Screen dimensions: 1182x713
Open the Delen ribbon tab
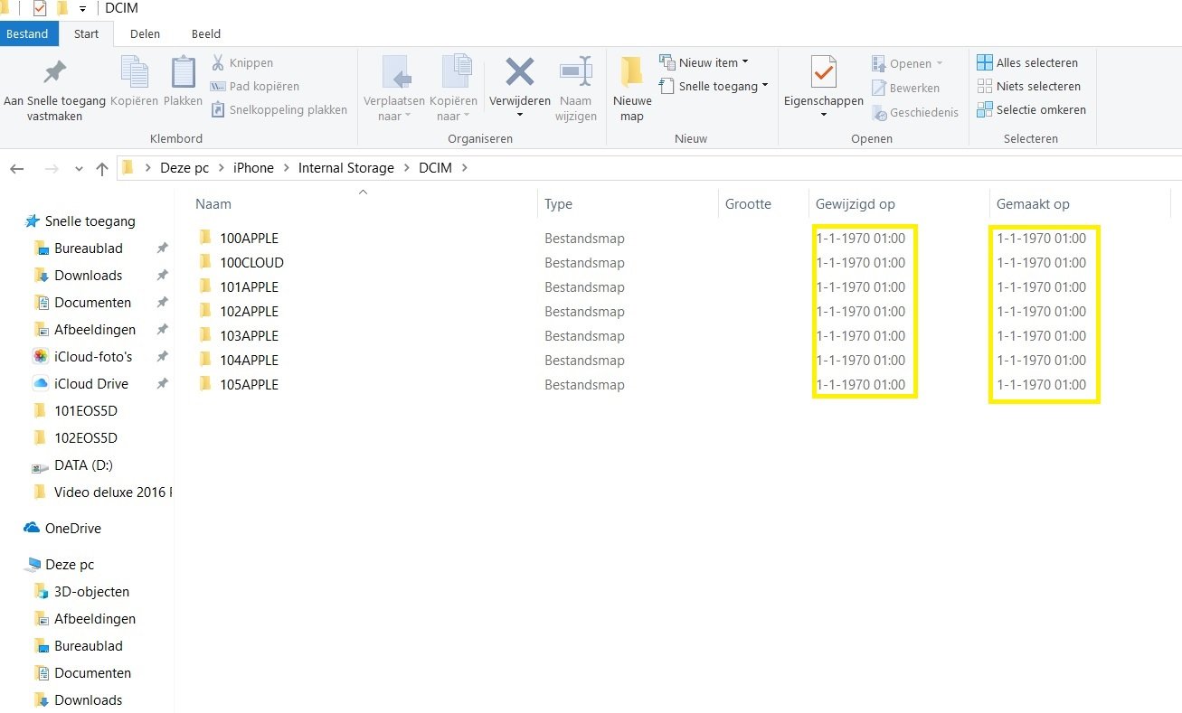[x=145, y=34]
